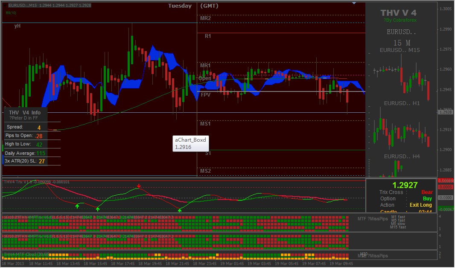The height and width of the screenshot is (268, 455).
Task: Click the ?By Cobraforex credit text
Action: click(x=400, y=20)
